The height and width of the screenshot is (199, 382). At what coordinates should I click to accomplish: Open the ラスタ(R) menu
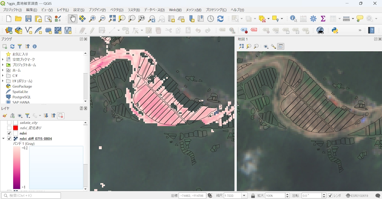point(134,10)
